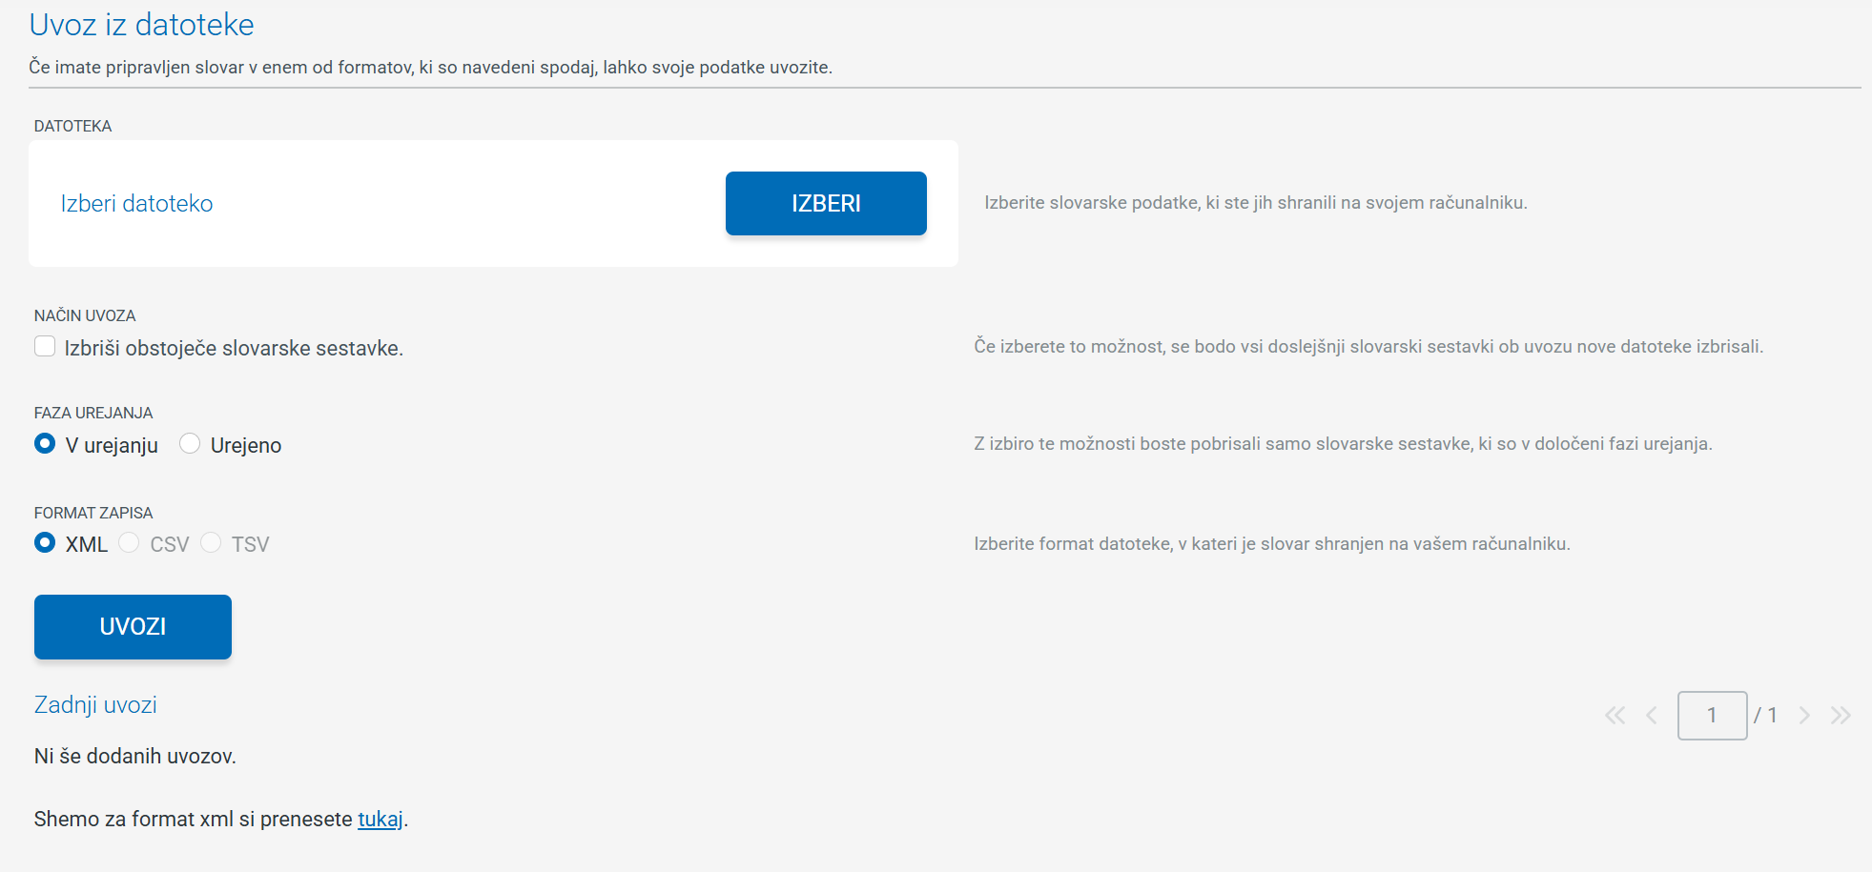Choose the 'Urejeno' radio option
This screenshot has width=1872, height=872.
point(190,444)
